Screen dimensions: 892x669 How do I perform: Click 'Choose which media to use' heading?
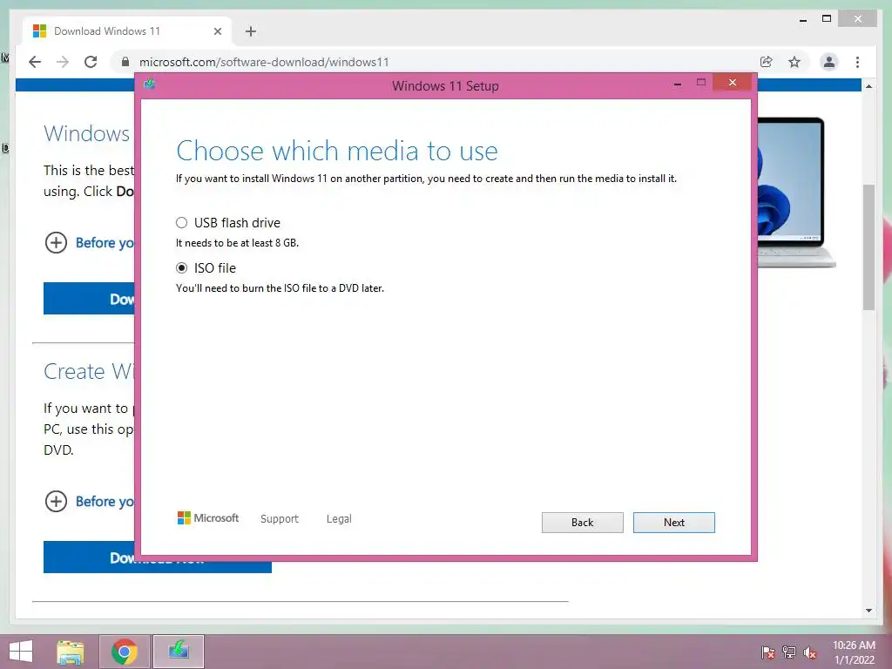coord(337,152)
